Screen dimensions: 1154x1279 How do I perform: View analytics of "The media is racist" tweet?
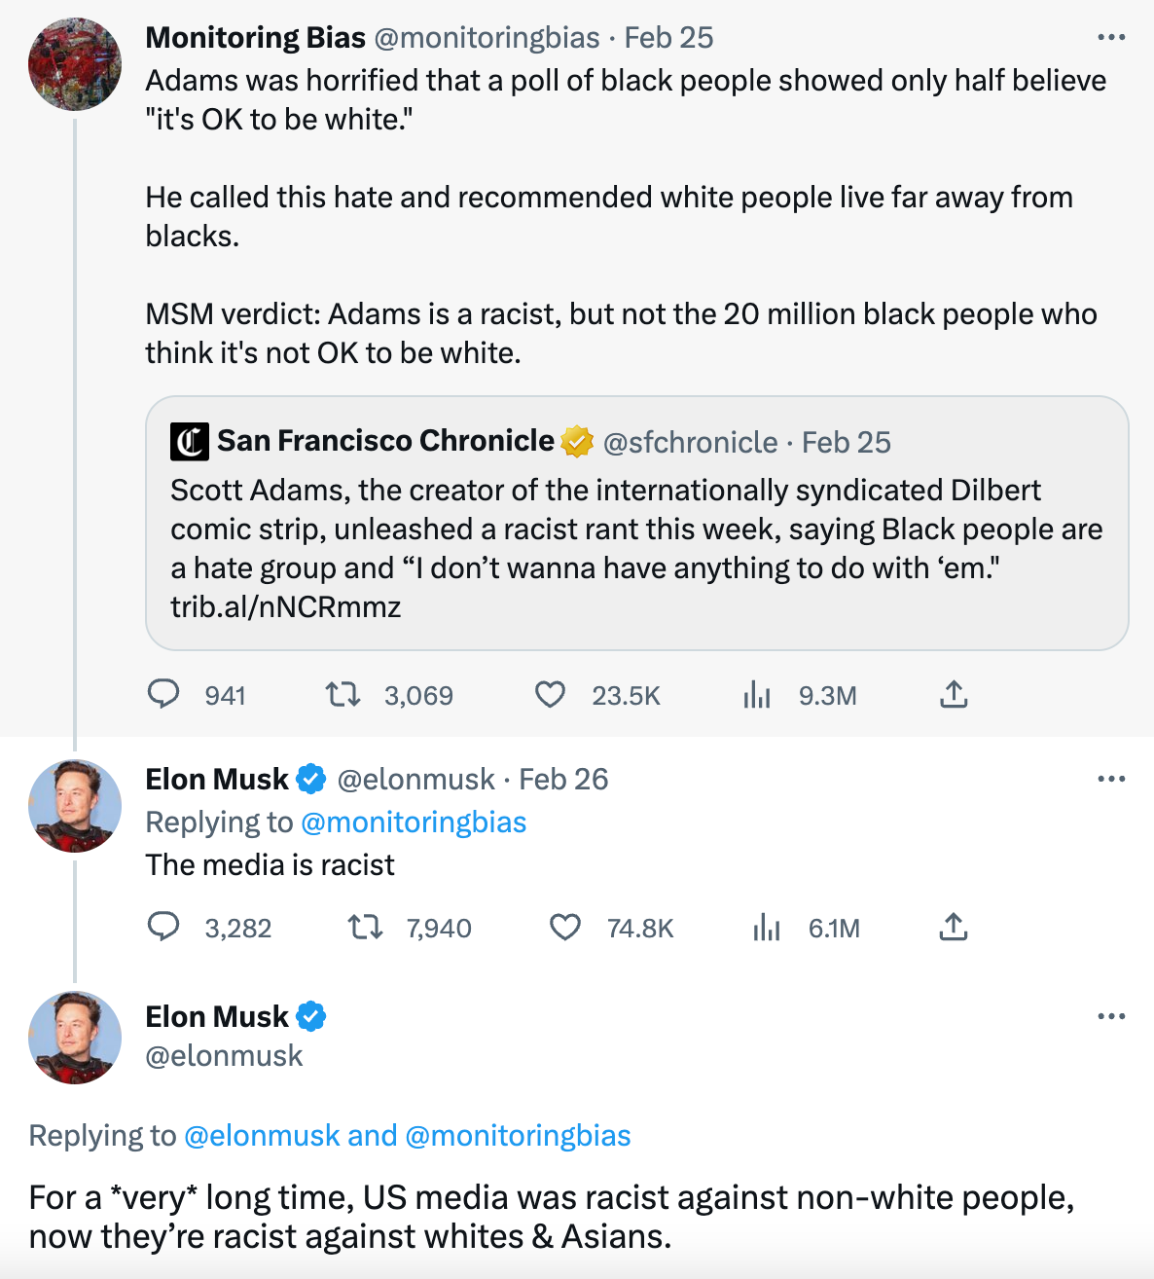(767, 928)
